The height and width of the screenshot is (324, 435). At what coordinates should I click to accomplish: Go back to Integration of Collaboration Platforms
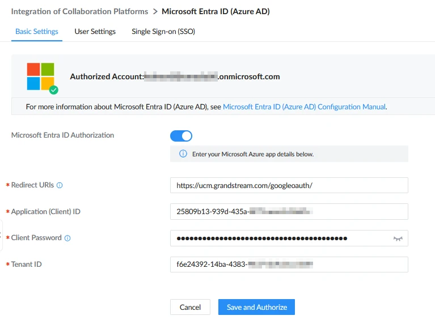coord(79,11)
